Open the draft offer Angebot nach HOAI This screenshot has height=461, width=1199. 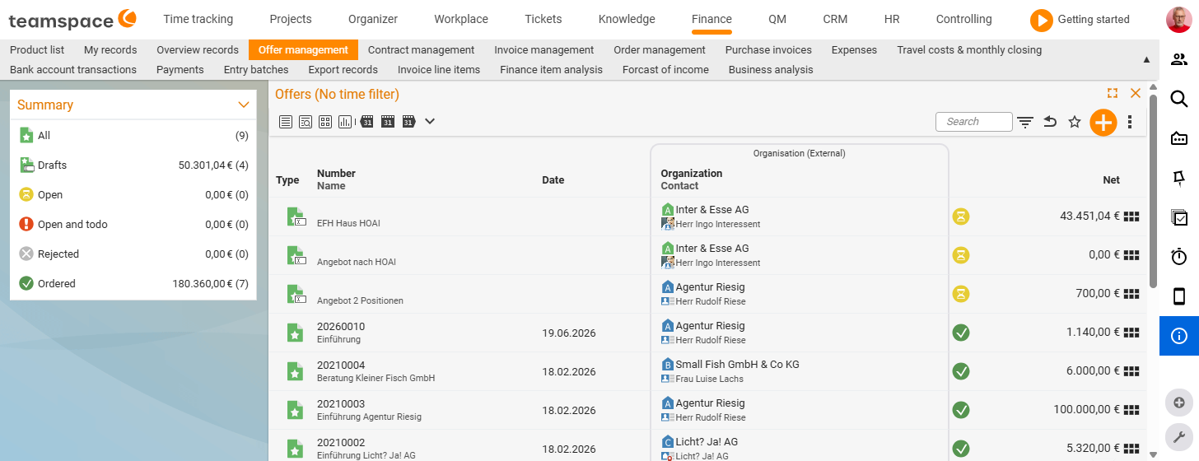pos(357,262)
